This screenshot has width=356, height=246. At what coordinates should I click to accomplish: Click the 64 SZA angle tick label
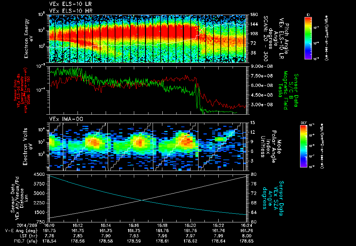coord(254,212)
